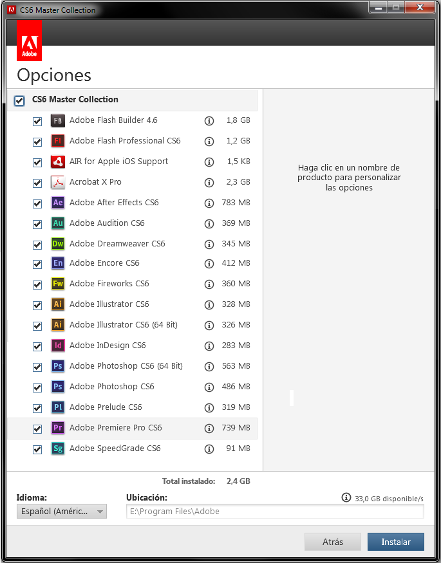Screen dimensions: 441x563
Task: Open the Idioma language dropdown
Action: pyautogui.click(x=62, y=512)
